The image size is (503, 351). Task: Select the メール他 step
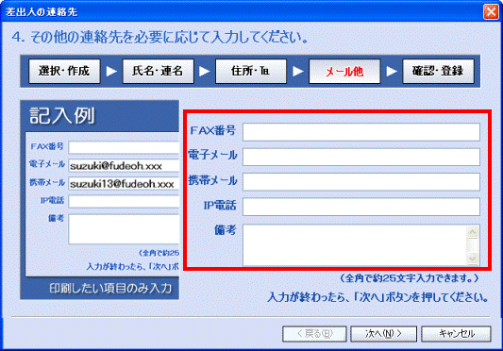tap(344, 71)
